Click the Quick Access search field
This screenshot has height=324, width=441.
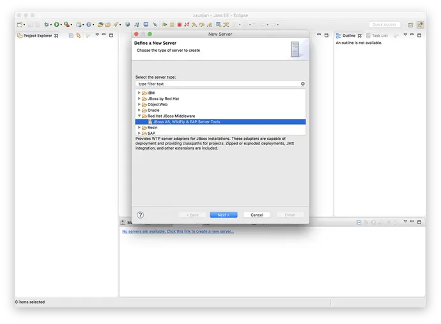(385, 24)
